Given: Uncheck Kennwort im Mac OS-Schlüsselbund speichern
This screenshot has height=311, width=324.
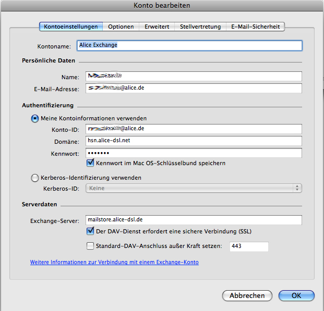Looking at the screenshot, I should click(x=90, y=163).
